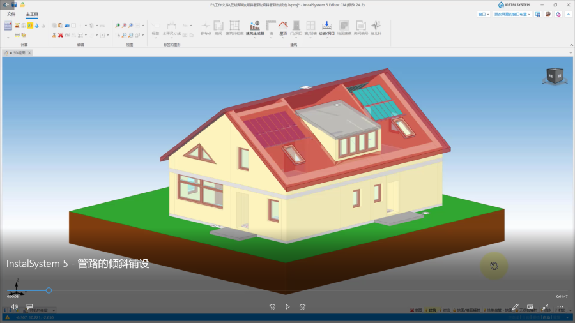This screenshot has height=323, width=575.
Task: Select the 窗 window tool icon
Action: [x=310, y=26]
